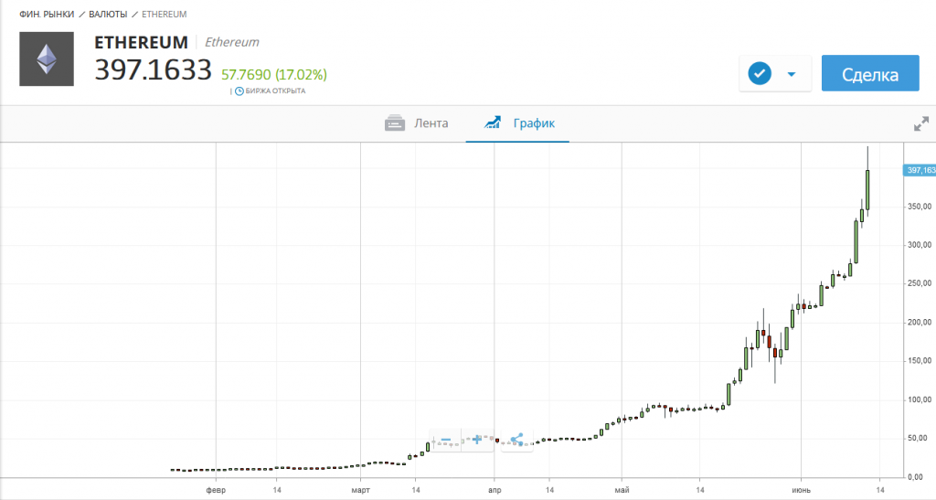The image size is (936, 500).
Task: Click the 300,00 price axis label
Action: click(920, 245)
